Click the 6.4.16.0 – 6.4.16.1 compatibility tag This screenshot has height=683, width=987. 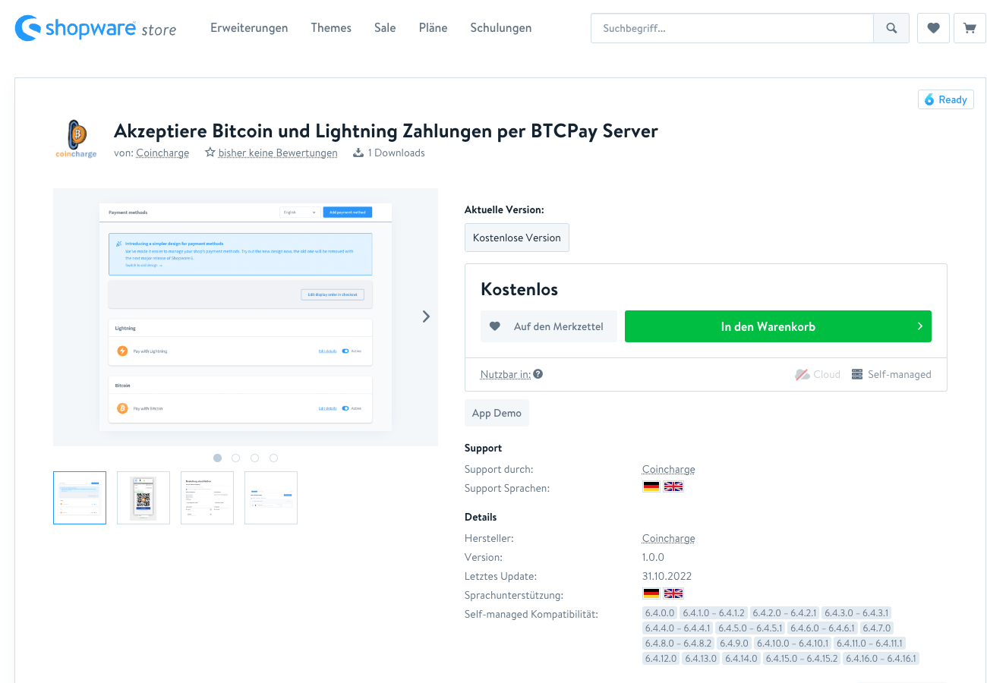(881, 658)
